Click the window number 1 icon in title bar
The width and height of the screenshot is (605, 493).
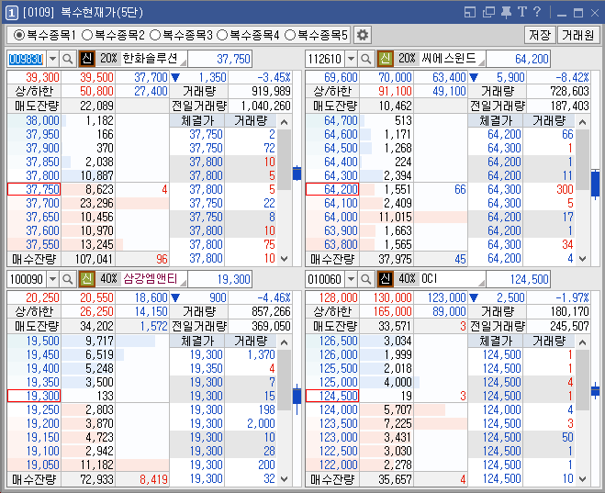(x=12, y=13)
